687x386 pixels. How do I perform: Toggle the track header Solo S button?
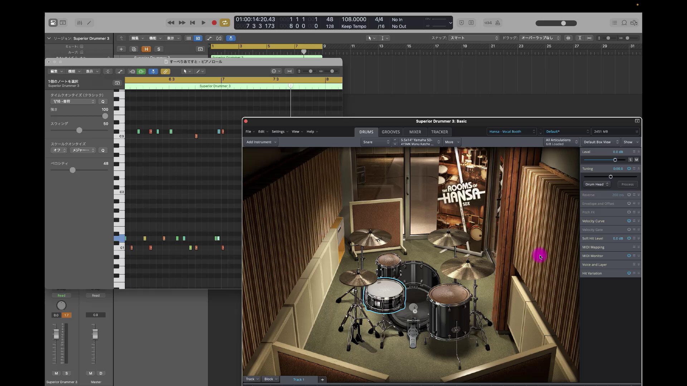159,49
